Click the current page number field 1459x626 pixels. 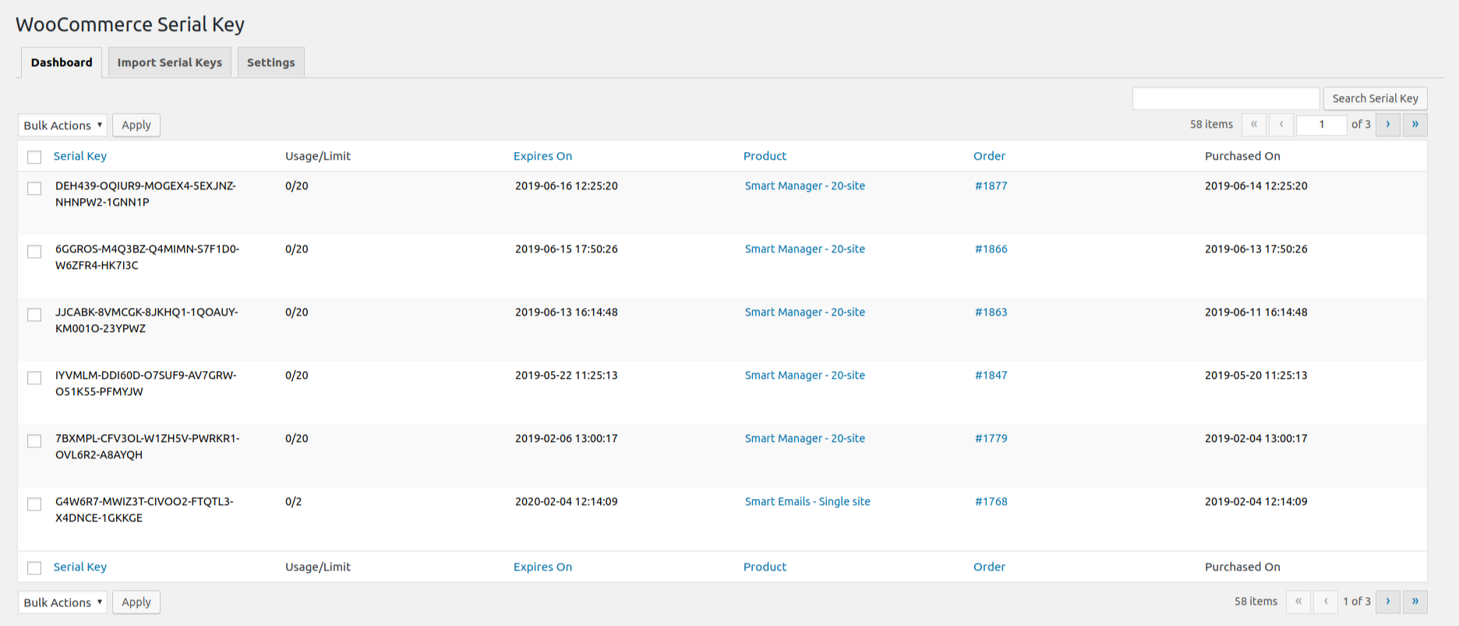coord(1321,125)
